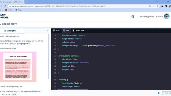Open the editor settings gear icon
Screen dimensions: 171x96
[158, 93]
